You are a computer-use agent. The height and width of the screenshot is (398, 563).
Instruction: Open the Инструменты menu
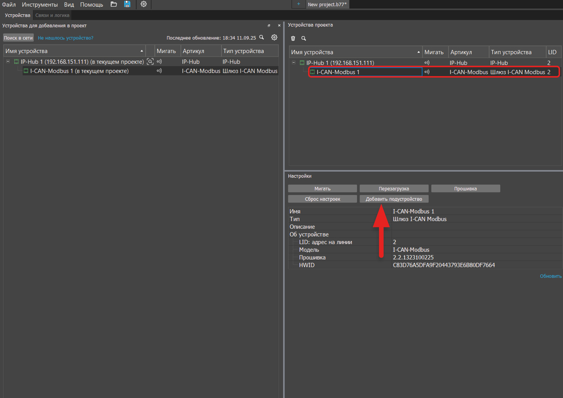click(x=40, y=5)
